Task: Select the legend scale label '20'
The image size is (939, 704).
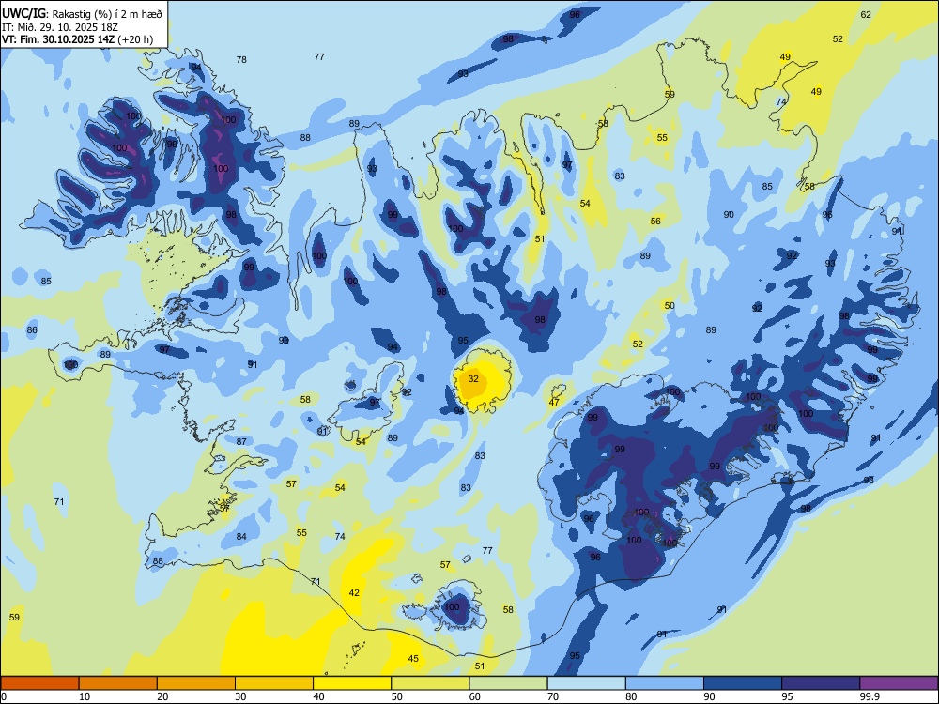Action: pos(162,696)
